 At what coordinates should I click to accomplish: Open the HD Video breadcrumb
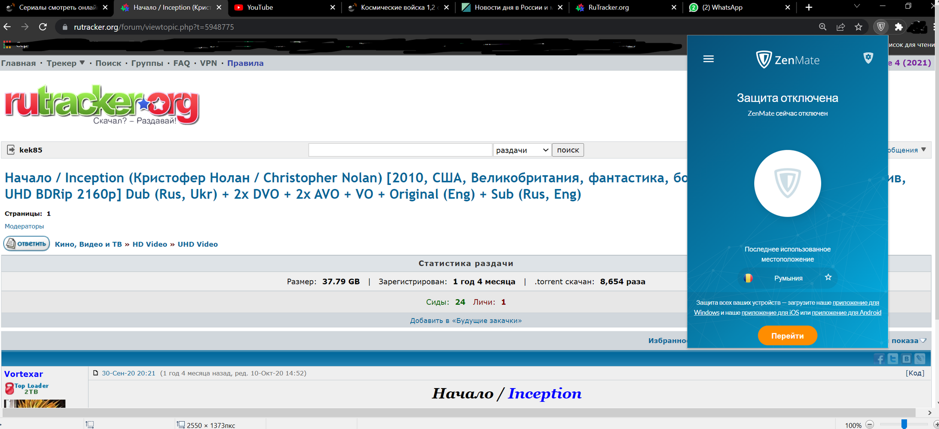(x=150, y=244)
